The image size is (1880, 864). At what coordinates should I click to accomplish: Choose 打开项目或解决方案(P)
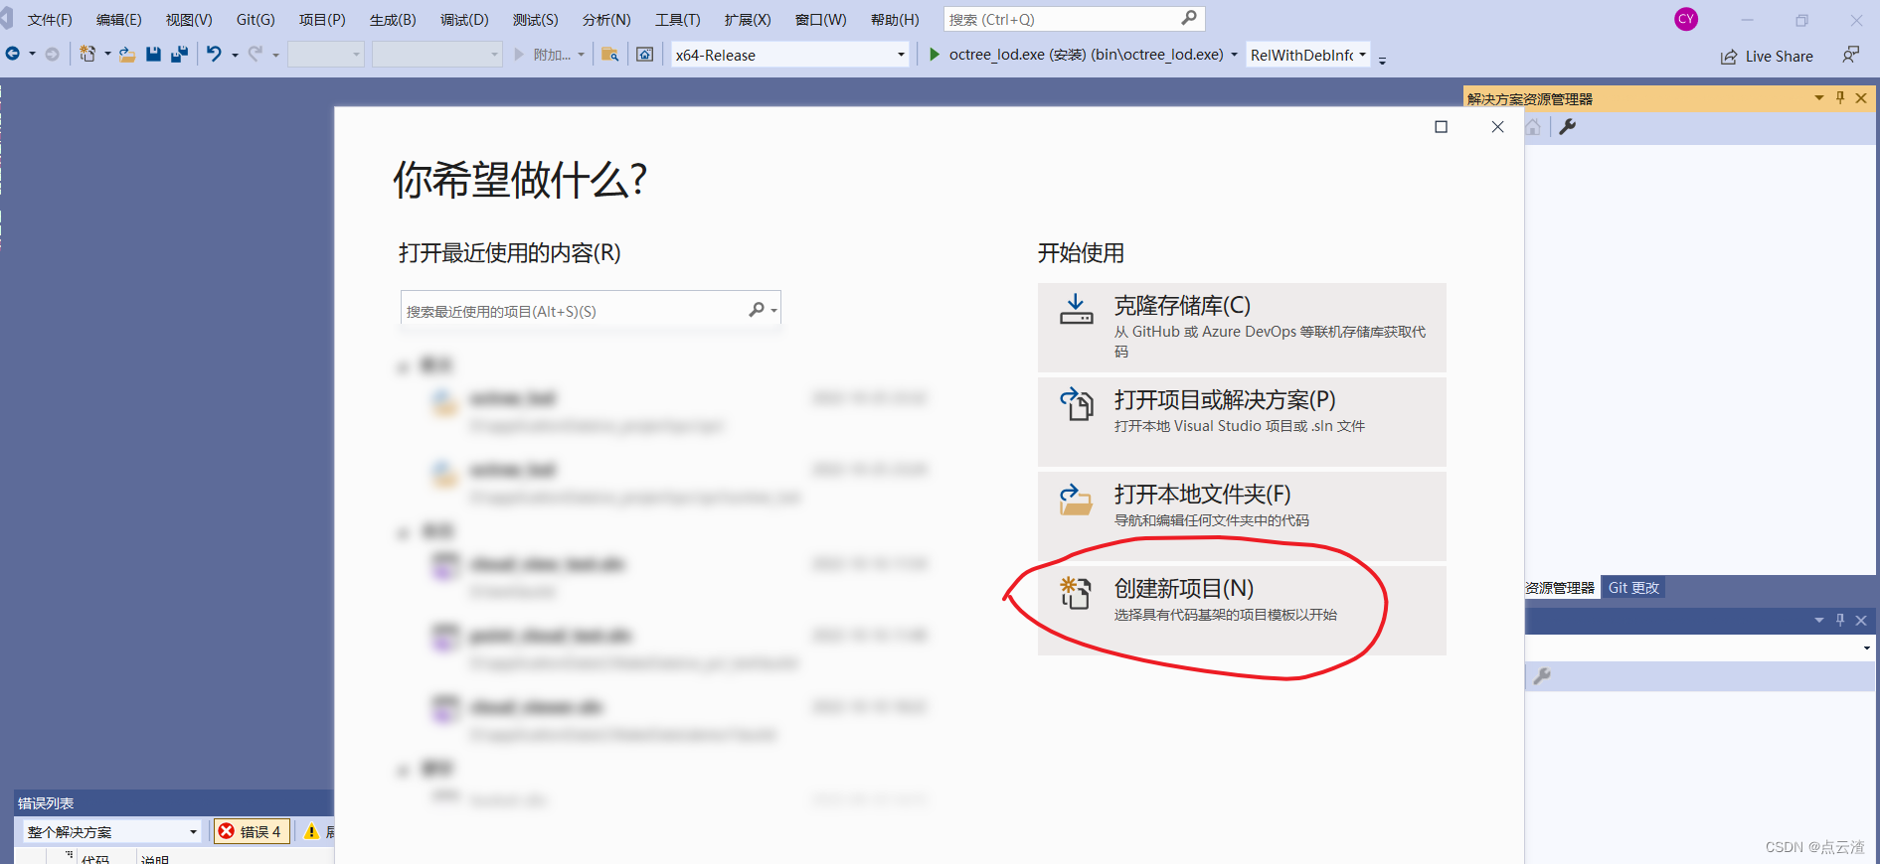click(x=1242, y=422)
